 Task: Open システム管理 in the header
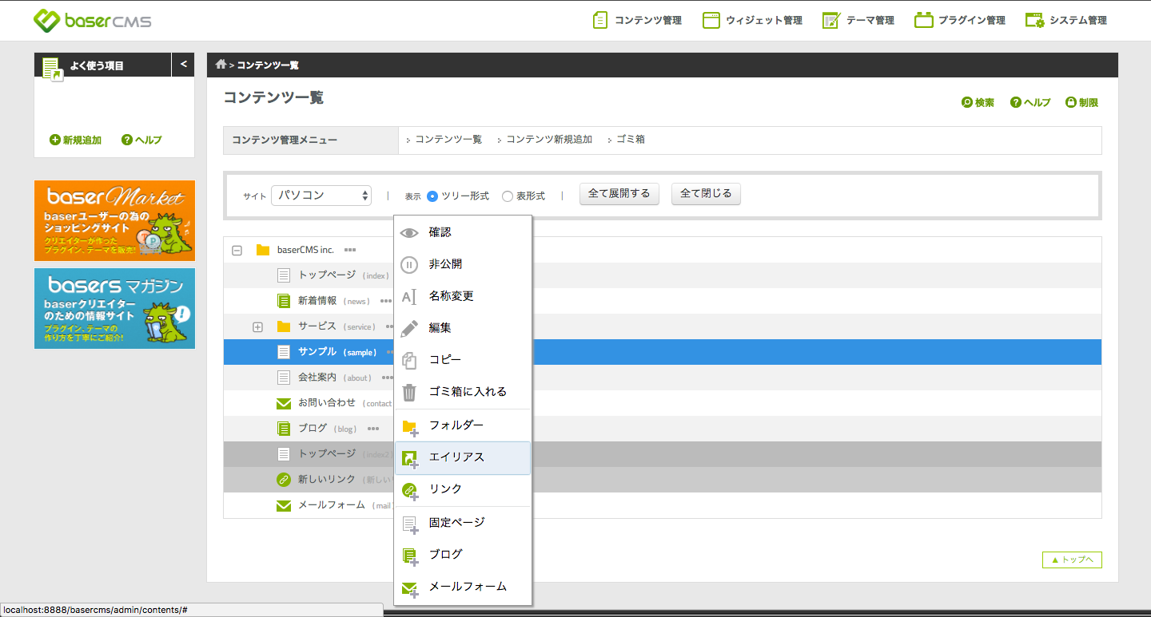(x=1071, y=20)
